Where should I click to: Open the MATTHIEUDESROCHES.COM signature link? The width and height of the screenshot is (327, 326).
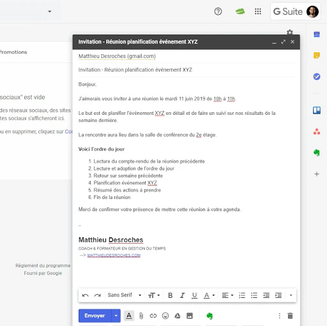[x=114, y=255]
